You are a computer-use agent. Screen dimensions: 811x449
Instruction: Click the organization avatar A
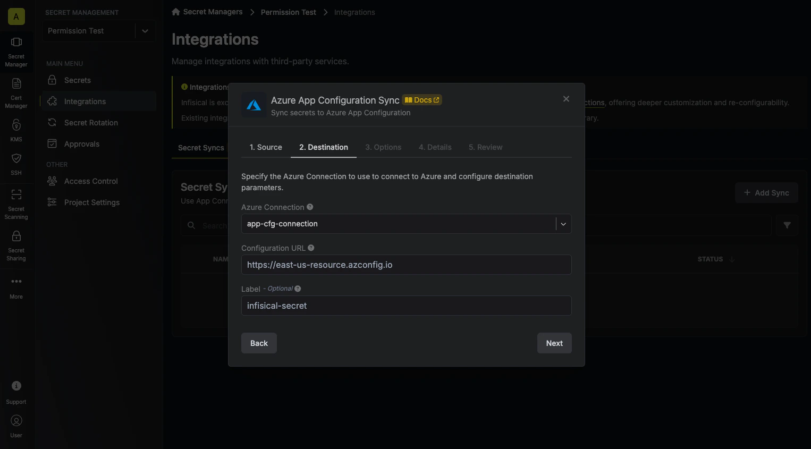(16, 16)
